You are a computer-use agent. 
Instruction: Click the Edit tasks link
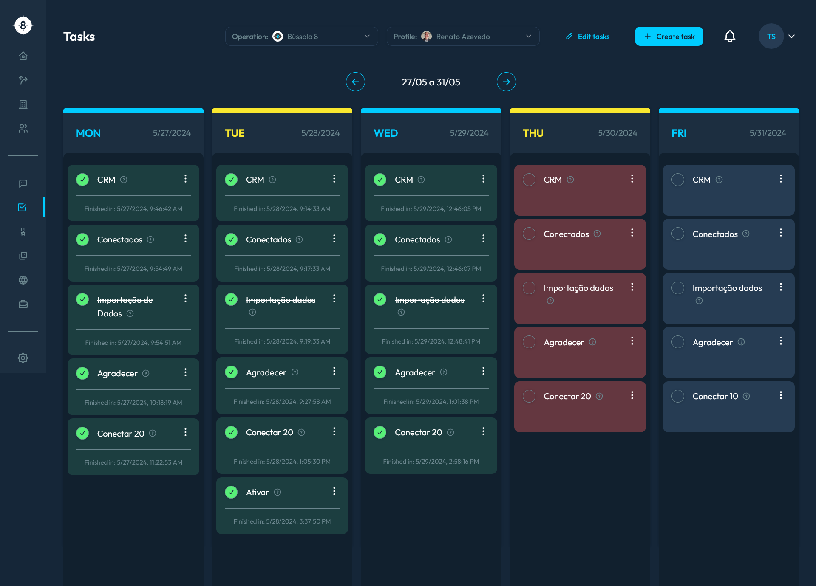(x=588, y=36)
